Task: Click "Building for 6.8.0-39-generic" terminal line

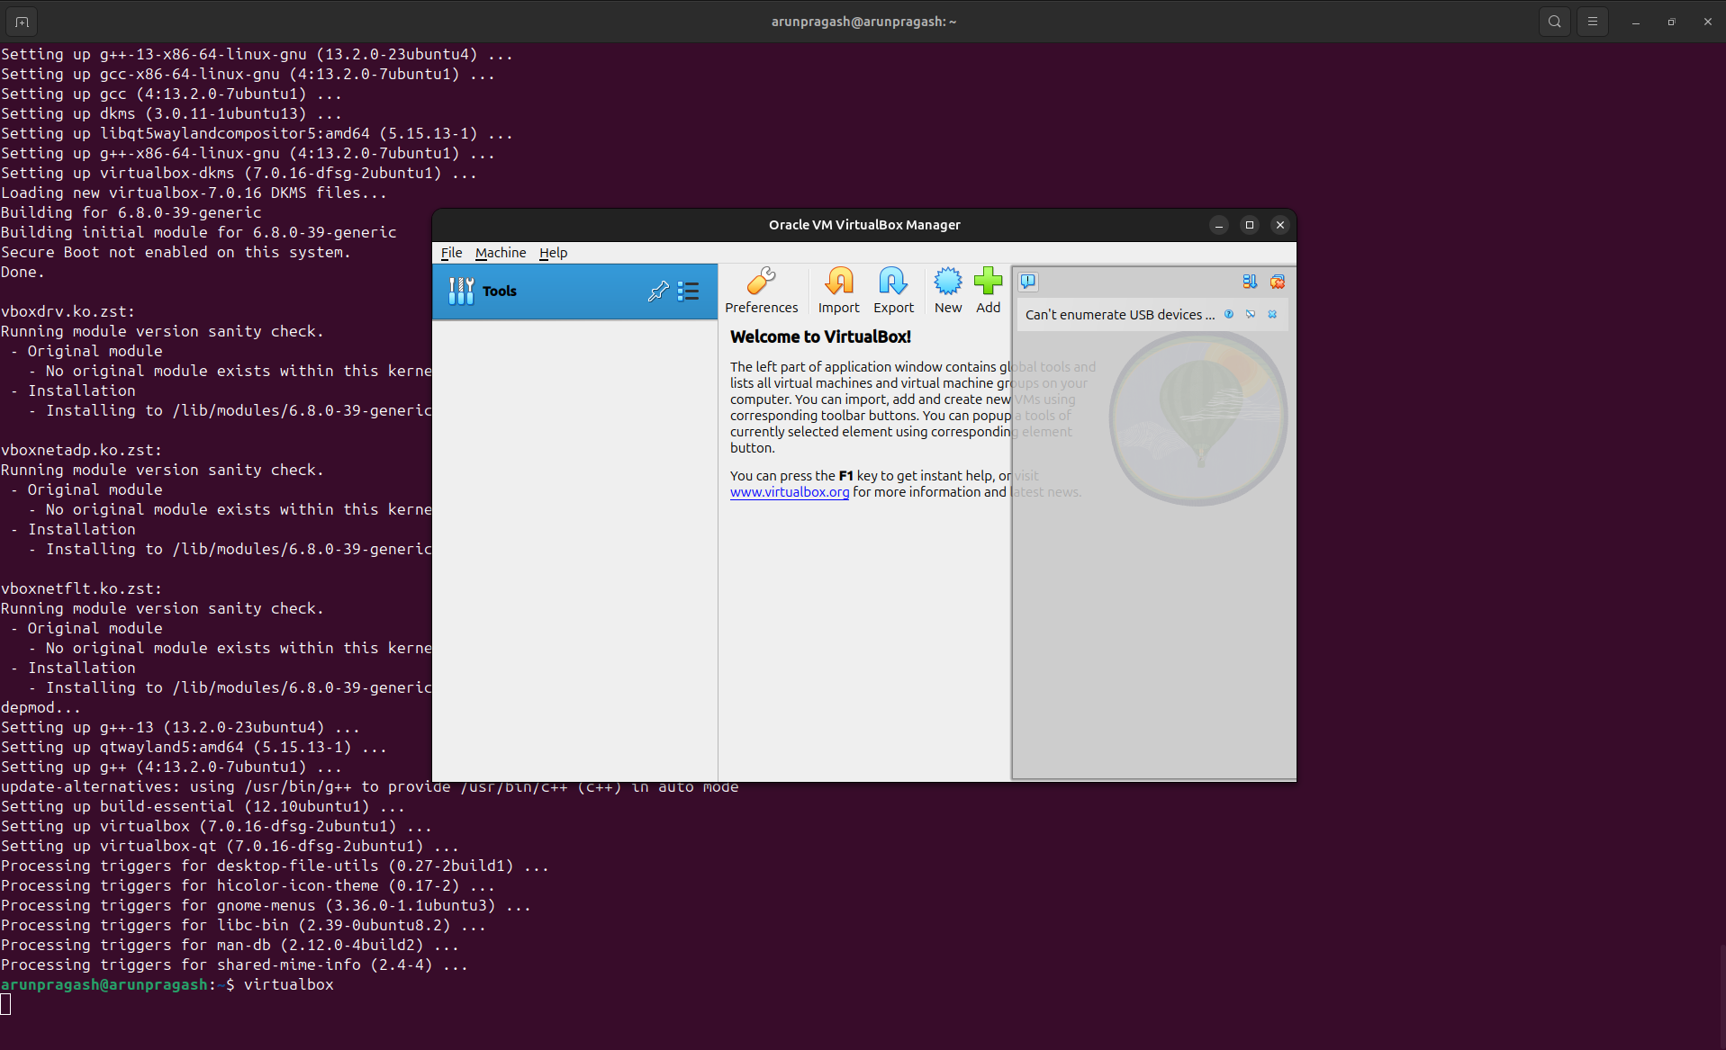Action: pos(131,212)
